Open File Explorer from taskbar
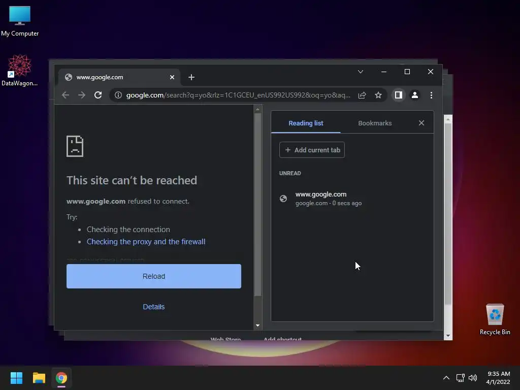 point(39,378)
